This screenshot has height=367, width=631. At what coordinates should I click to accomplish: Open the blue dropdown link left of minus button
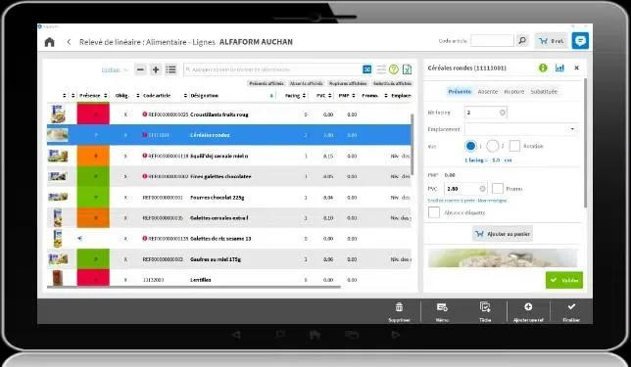coord(115,69)
